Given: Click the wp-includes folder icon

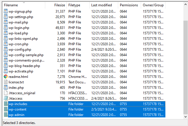Looking at the screenshot, I should tap(6, 104).
